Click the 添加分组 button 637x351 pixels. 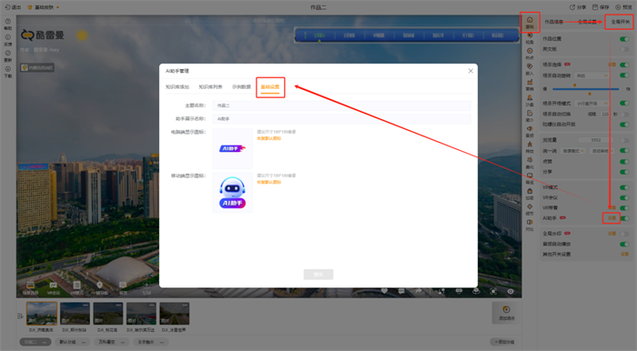point(504,342)
